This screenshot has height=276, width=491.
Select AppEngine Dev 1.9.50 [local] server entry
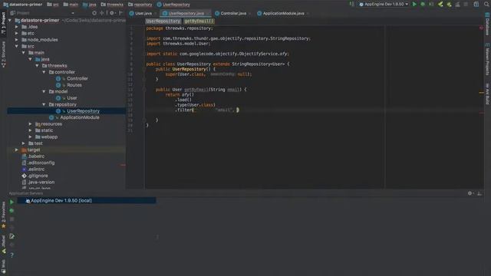click(x=61, y=201)
